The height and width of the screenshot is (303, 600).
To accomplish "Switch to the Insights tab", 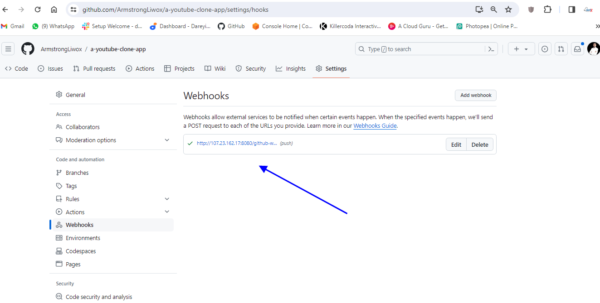I will click(x=291, y=69).
